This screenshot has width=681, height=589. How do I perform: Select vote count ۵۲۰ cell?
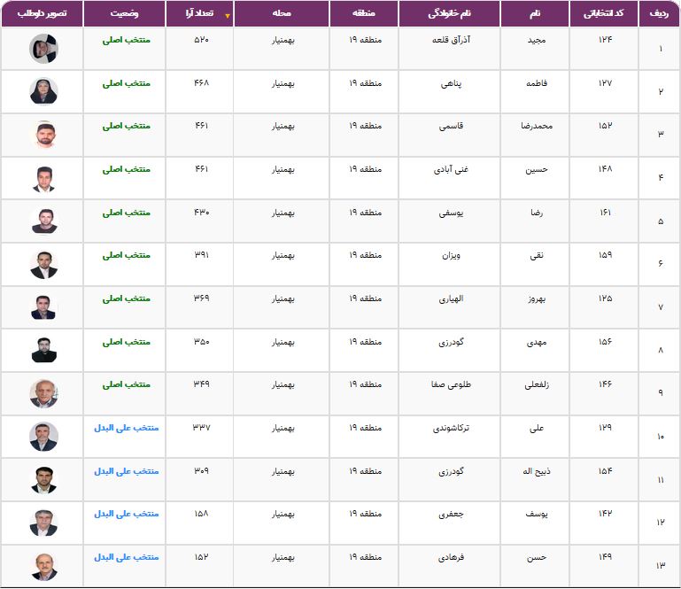pyautogui.click(x=201, y=40)
